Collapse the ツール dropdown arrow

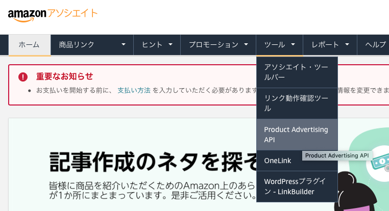(293, 44)
